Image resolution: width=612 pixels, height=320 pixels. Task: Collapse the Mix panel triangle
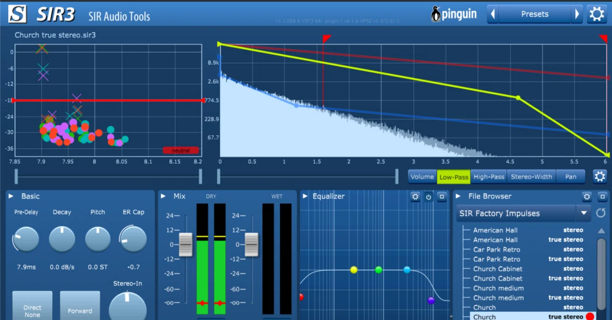[x=163, y=196]
